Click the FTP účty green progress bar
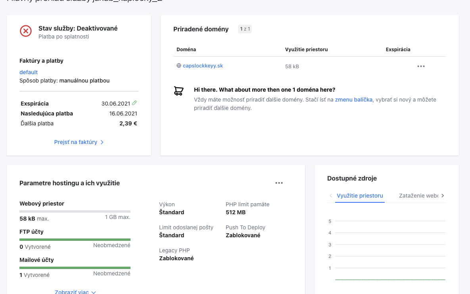 coord(75,240)
